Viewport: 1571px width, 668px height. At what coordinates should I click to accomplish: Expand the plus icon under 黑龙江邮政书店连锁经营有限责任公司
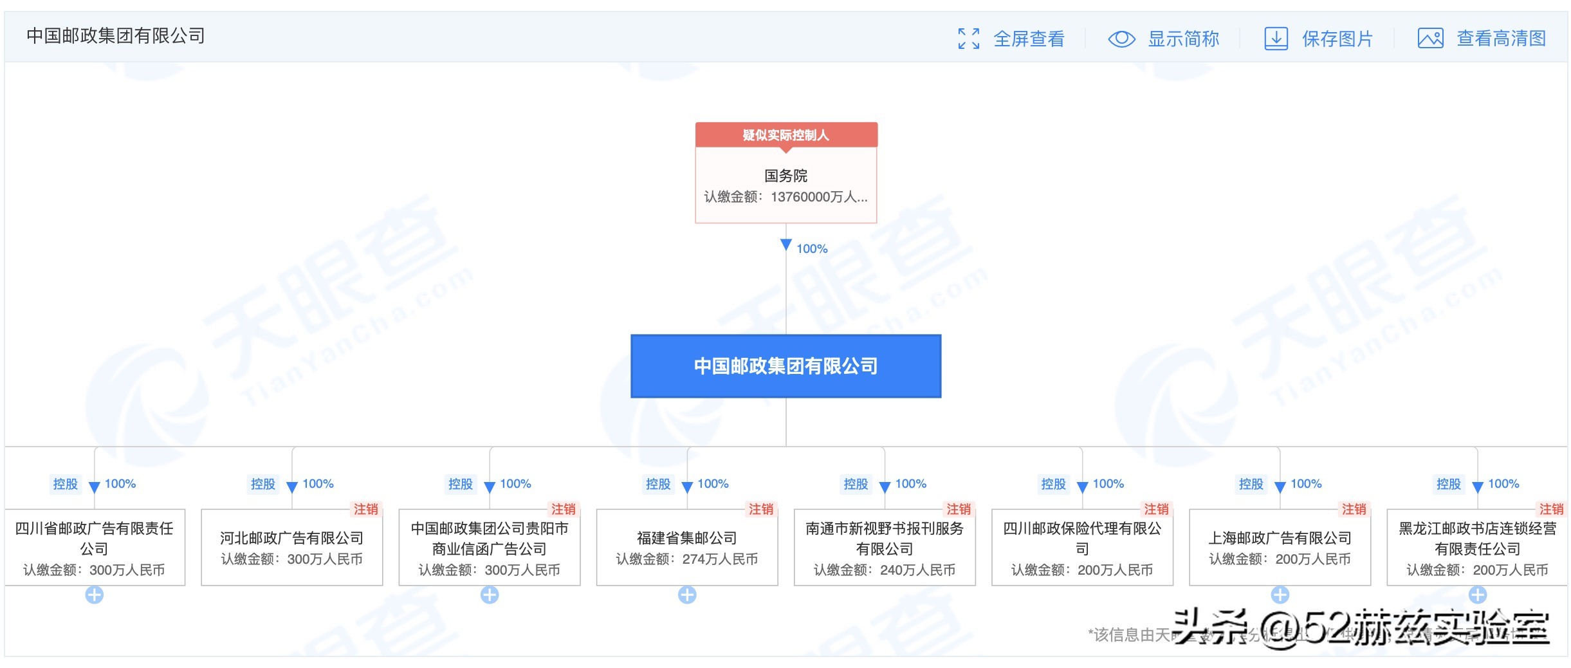click(x=1477, y=595)
